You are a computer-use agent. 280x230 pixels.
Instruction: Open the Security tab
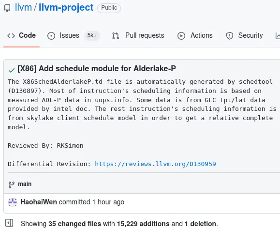click(244, 36)
